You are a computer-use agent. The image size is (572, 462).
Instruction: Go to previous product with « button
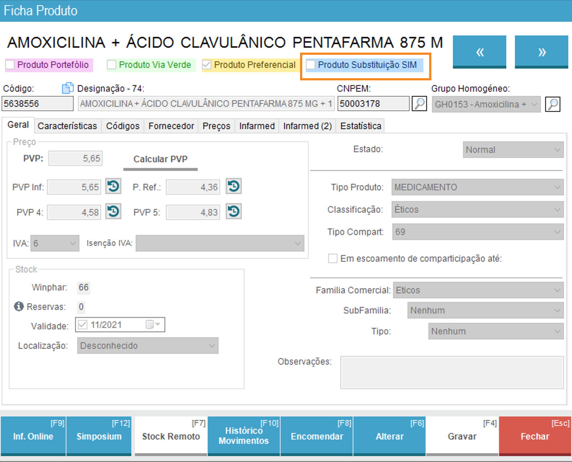[479, 52]
